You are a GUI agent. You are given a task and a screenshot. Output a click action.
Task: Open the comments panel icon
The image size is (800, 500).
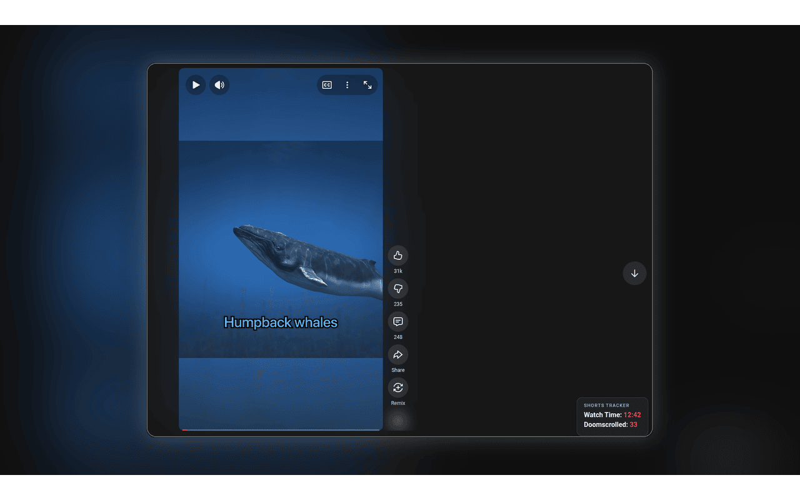tap(398, 322)
